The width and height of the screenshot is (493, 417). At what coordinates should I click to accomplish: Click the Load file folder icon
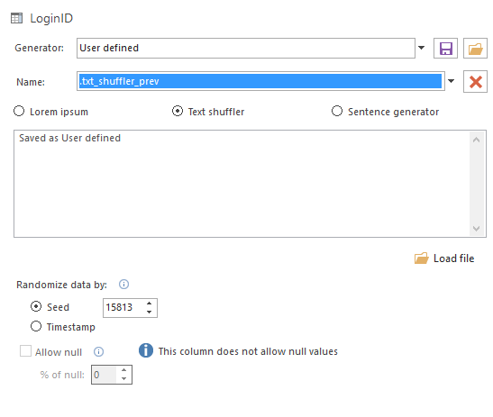click(x=421, y=258)
